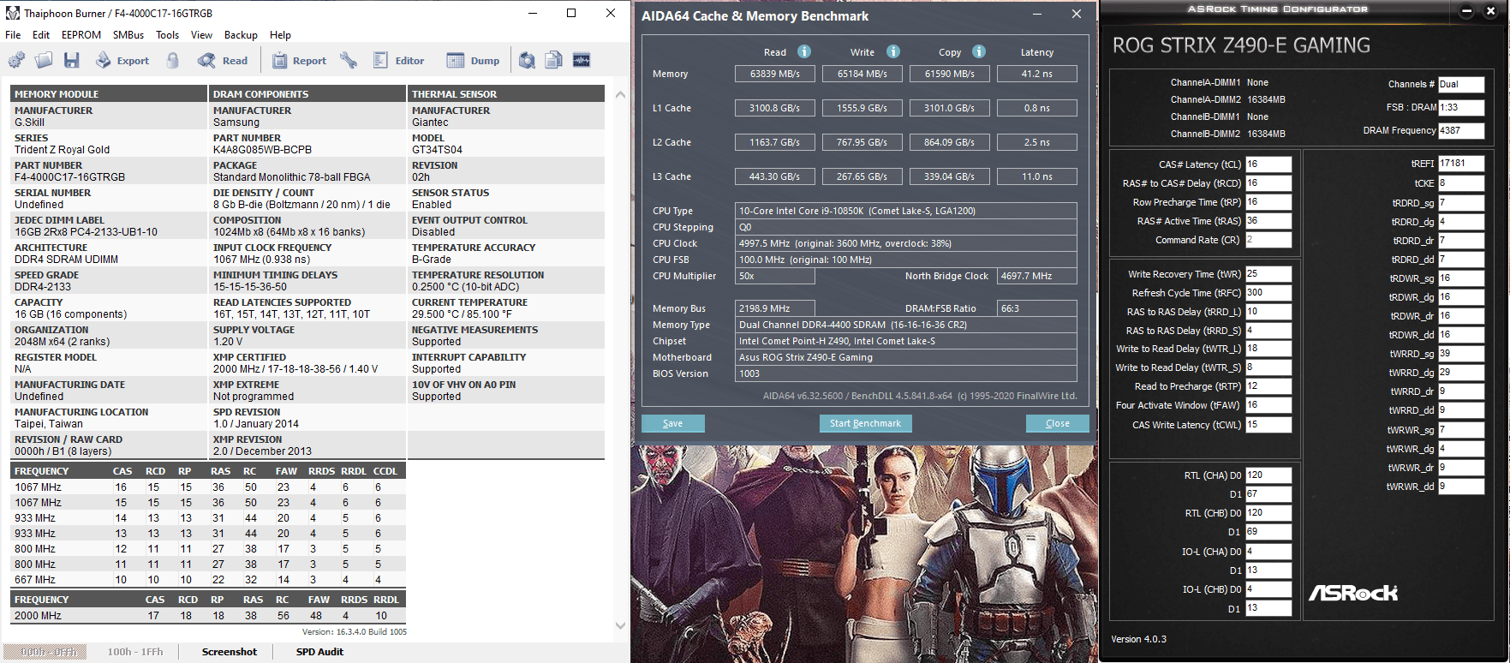Screen dimensions: 1510x663
Task: Open the Backup menu
Action: [x=241, y=35]
